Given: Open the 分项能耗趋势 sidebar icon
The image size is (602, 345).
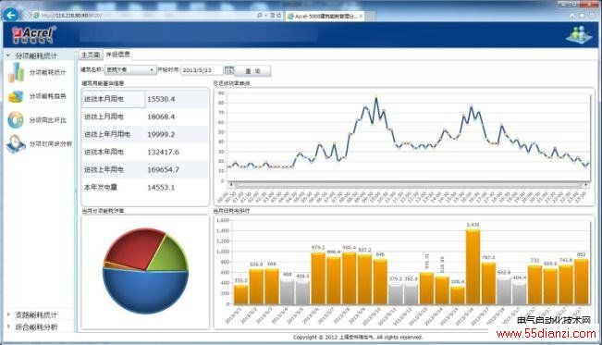Looking at the screenshot, I should point(16,96).
